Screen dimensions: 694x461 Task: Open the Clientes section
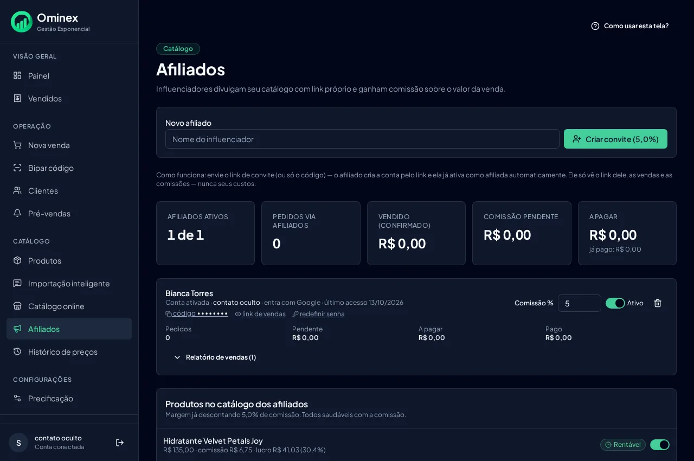point(69,190)
